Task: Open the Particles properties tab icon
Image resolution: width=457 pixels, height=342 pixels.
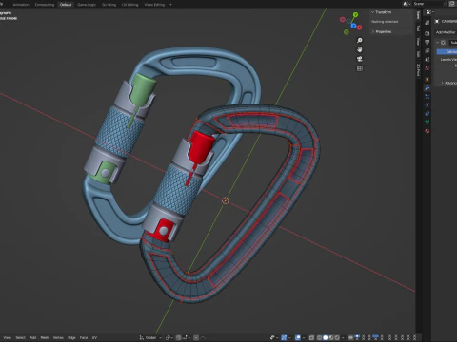Action: coord(427,97)
